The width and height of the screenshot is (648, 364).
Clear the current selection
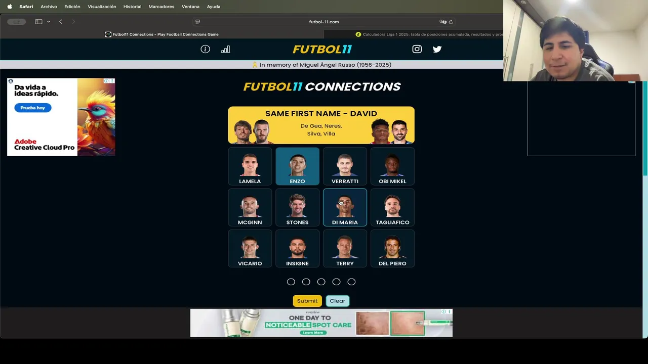[338, 301]
